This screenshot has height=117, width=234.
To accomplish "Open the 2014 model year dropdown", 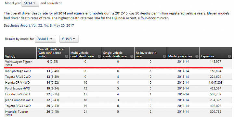I will 30,3.
